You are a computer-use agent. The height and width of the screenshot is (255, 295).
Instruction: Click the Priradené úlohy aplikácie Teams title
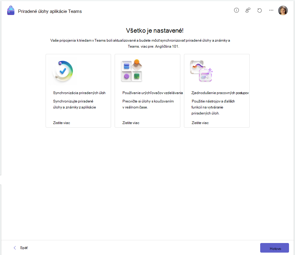coord(50,11)
